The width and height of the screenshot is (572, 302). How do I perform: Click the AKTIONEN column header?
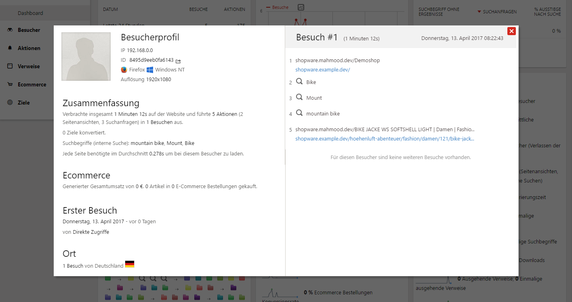pos(235,9)
